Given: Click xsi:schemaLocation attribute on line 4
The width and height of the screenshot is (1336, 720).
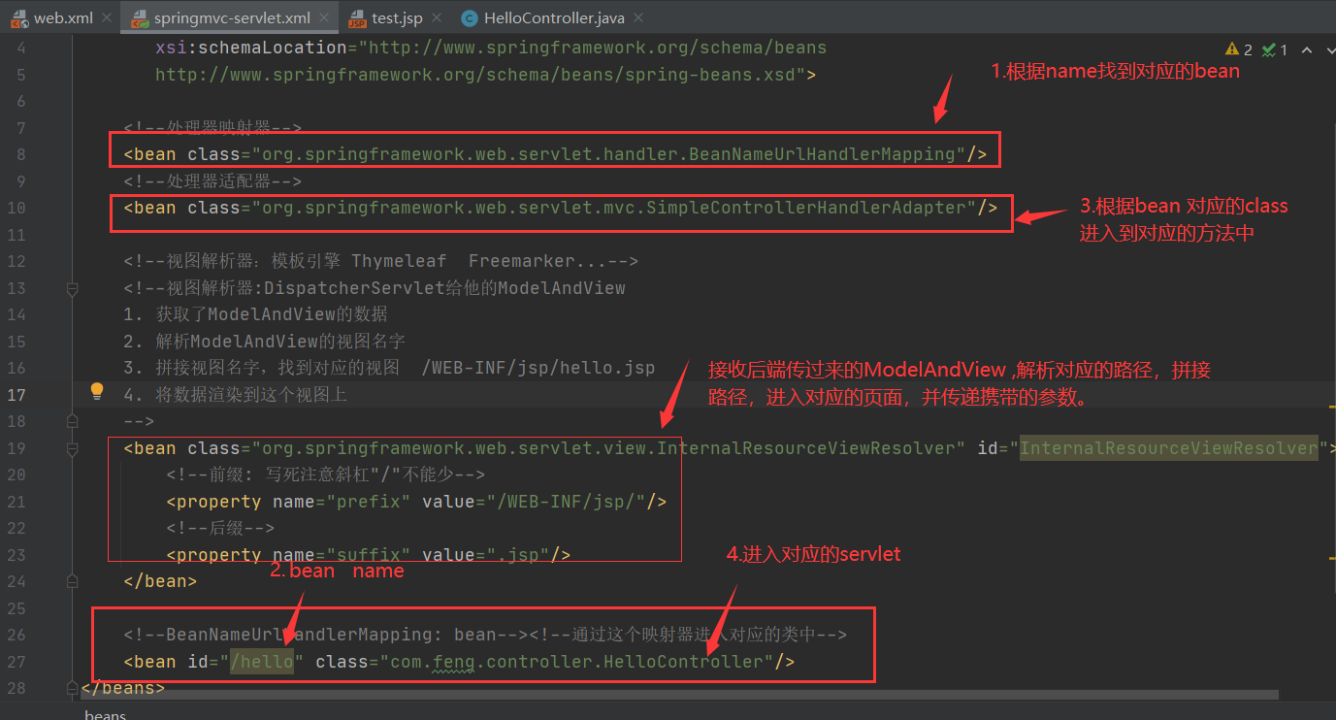Looking at the screenshot, I should point(250,47).
